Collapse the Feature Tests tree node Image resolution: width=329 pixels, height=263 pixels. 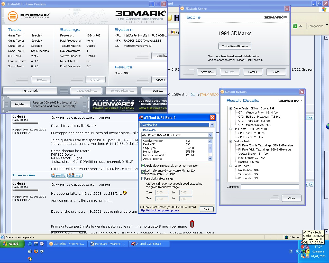tap(231, 141)
